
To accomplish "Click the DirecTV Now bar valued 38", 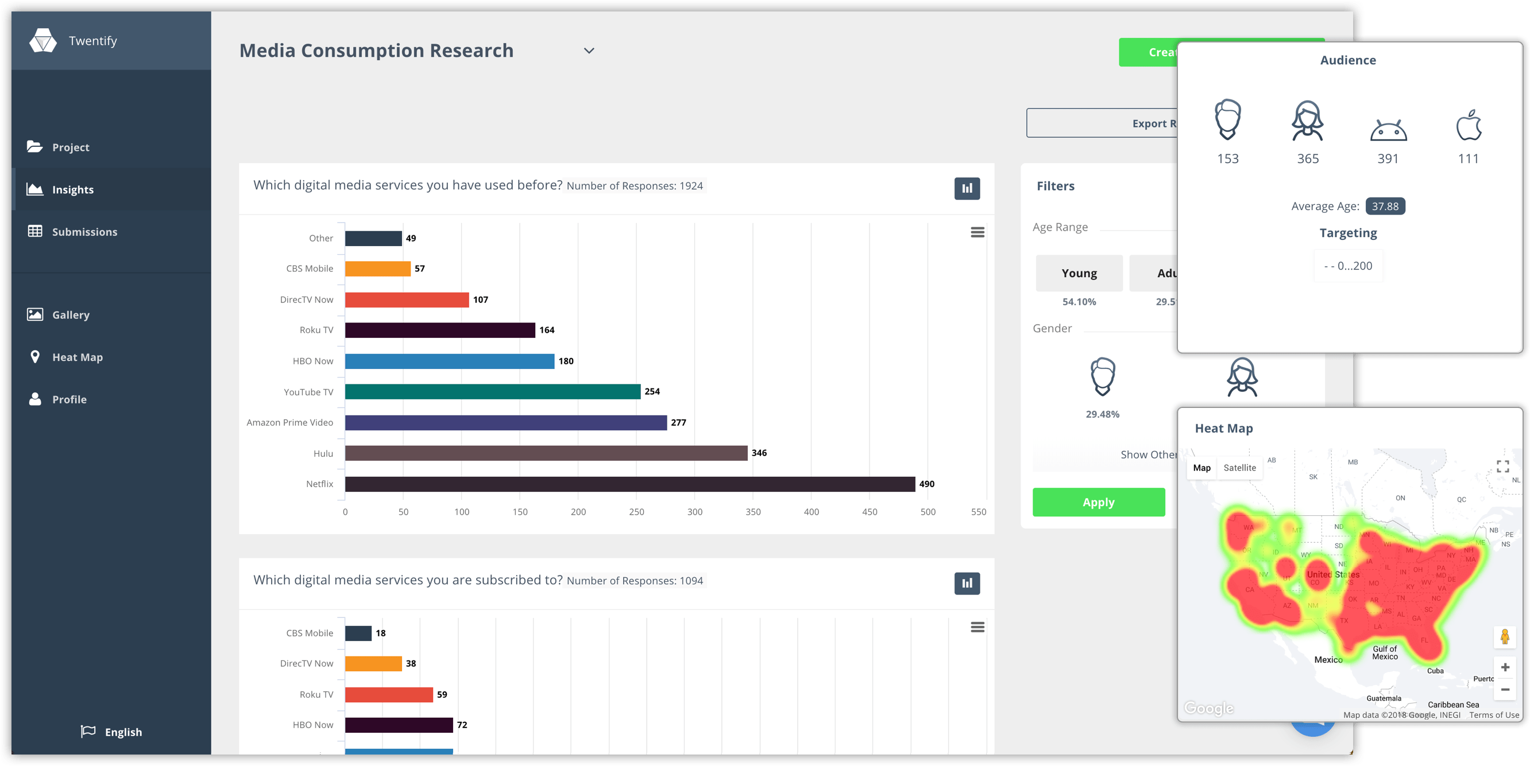I will [373, 663].
